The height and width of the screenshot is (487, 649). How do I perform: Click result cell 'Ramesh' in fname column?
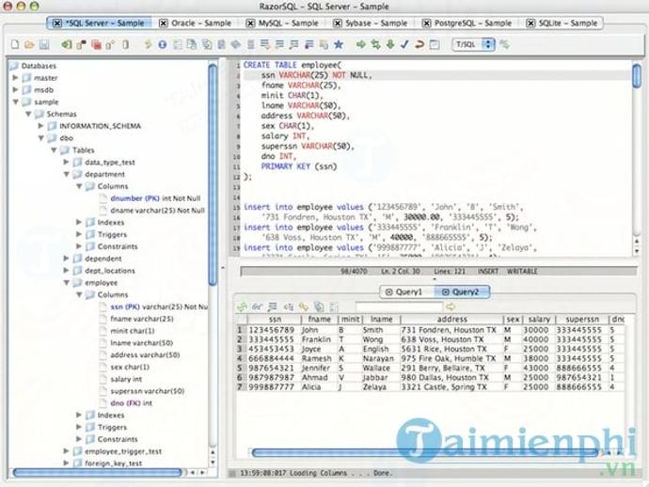319,358
